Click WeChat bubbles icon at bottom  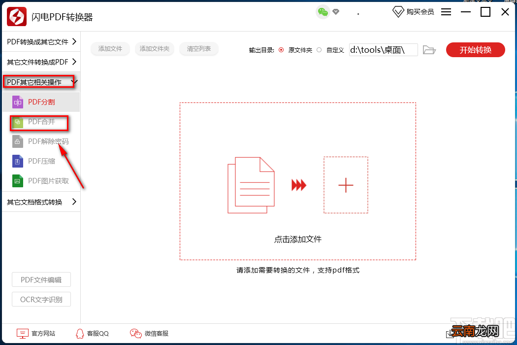pyautogui.click(x=135, y=334)
